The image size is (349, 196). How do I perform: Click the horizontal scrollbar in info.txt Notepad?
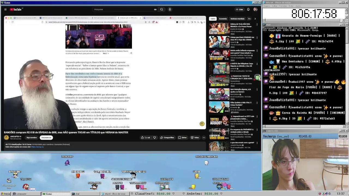click(x=304, y=20)
